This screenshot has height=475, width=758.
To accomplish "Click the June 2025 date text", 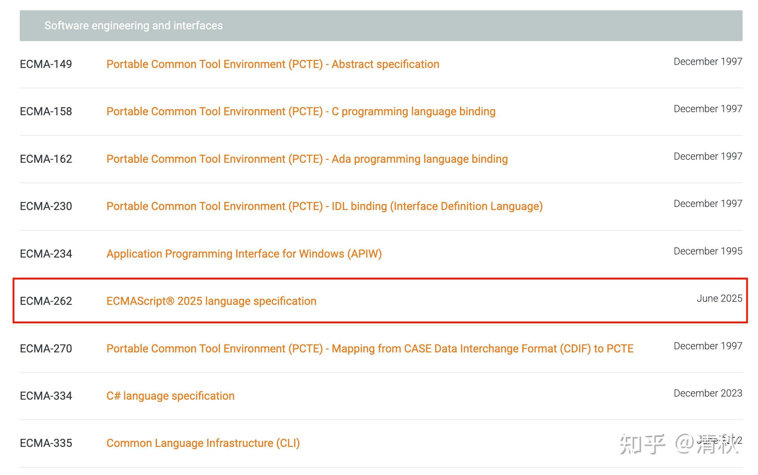I will coord(719,298).
